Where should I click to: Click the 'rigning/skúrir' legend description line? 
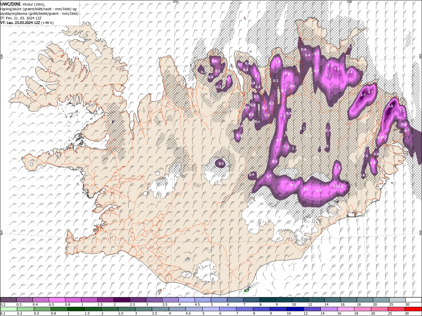[x=38, y=9]
